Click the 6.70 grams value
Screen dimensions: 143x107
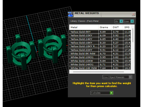(x=103, y=53)
